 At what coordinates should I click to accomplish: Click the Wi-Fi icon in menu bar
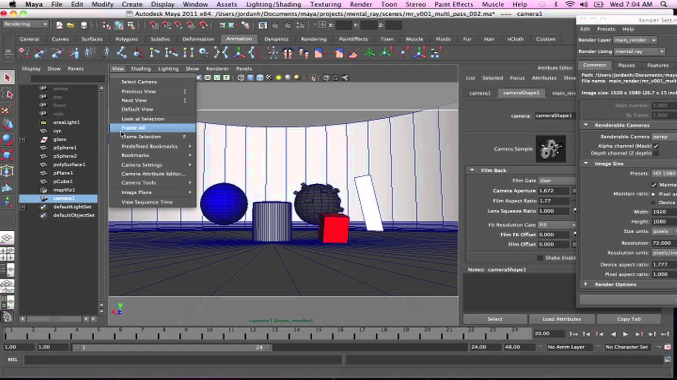coord(569,4)
